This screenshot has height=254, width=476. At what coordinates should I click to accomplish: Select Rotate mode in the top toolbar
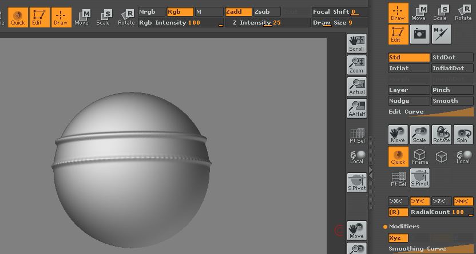(126, 18)
